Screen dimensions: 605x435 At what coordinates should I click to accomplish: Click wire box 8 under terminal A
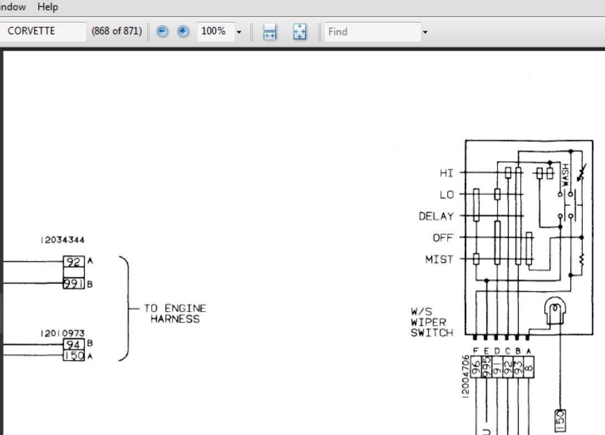click(x=529, y=367)
